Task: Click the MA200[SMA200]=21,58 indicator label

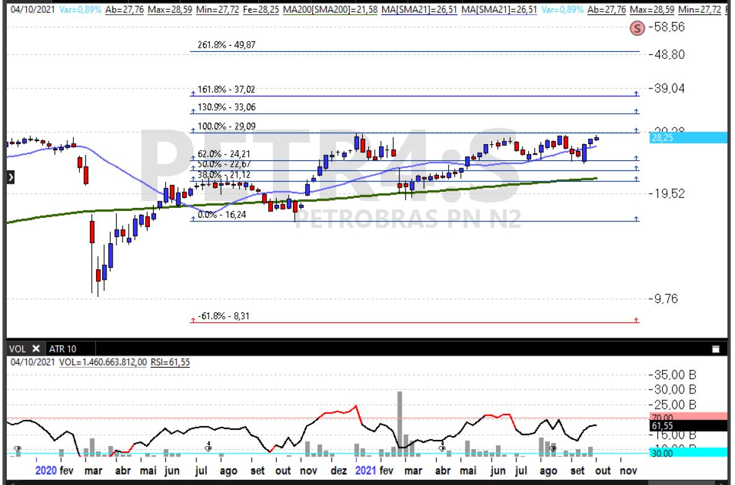Action: click(339, 10)
